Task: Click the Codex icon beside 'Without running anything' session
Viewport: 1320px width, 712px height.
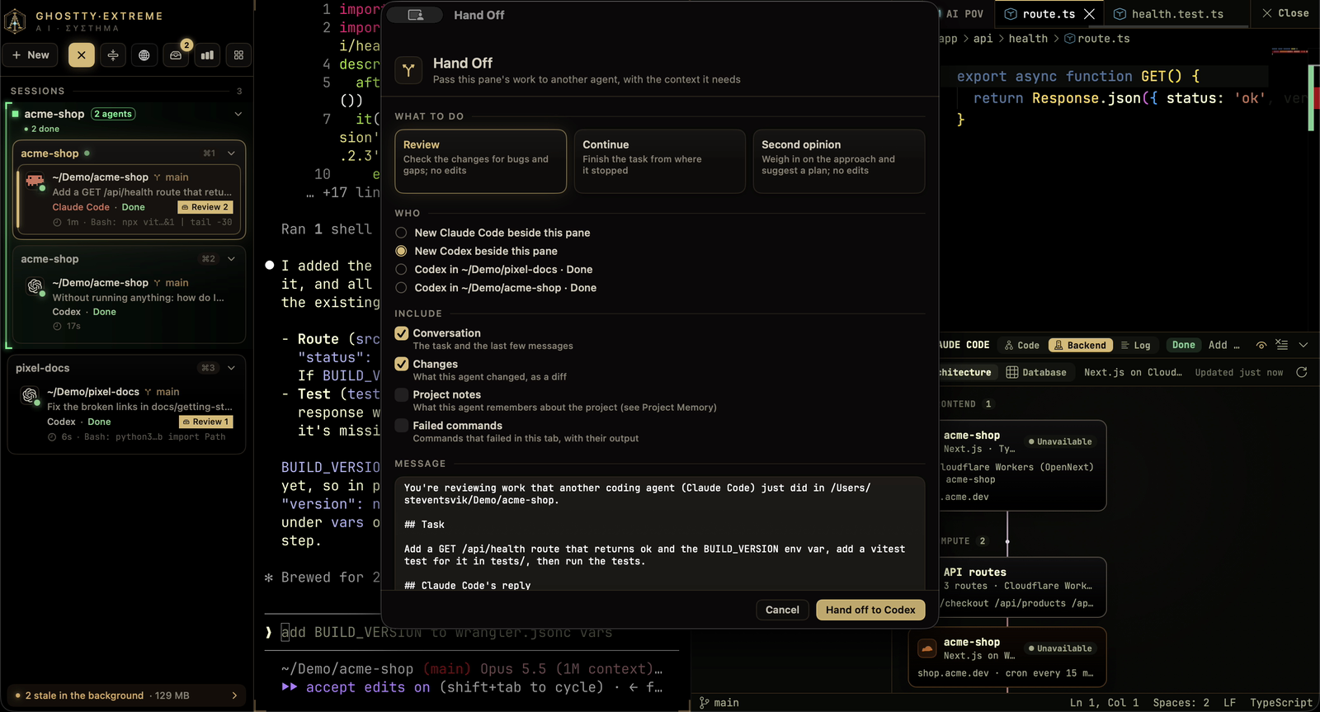Action: pyautogui.click(x=35, y=286)
